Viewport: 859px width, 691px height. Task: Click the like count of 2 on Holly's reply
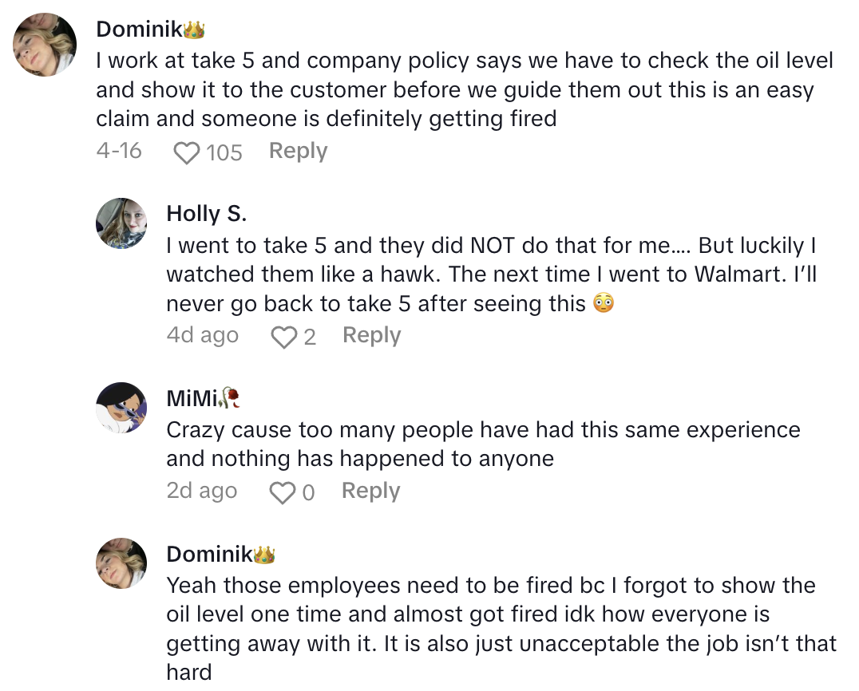pos(310,338)
